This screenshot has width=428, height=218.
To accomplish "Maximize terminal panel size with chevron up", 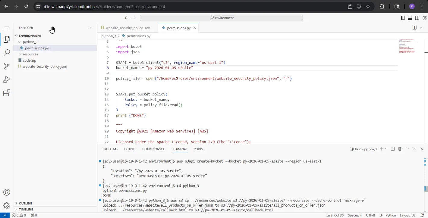I will click(x=414, y=149).
